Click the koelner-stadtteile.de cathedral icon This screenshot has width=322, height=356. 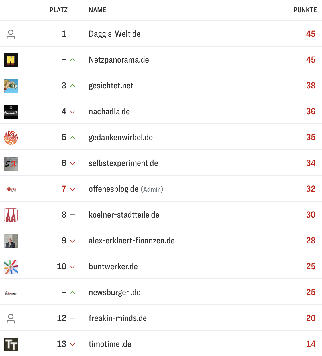11,215
